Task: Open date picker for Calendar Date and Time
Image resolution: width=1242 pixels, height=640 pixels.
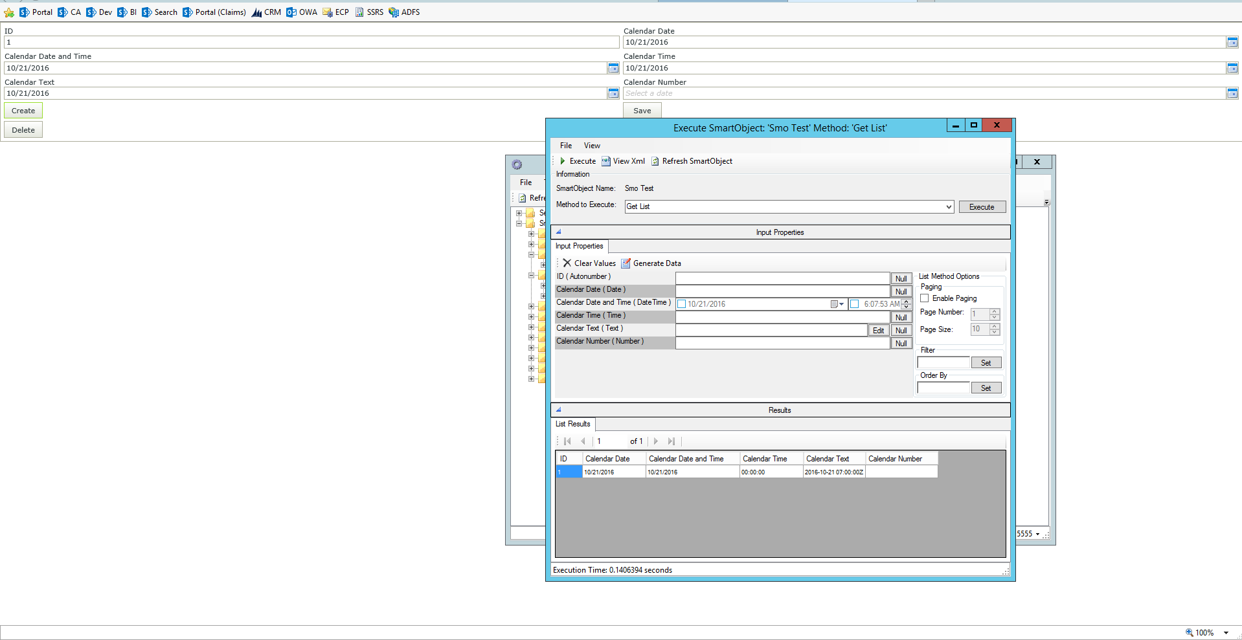Action: pos(613,68)
